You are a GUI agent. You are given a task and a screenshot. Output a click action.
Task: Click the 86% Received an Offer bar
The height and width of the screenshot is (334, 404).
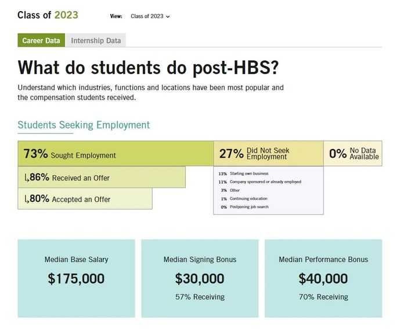tap(102, 177)
